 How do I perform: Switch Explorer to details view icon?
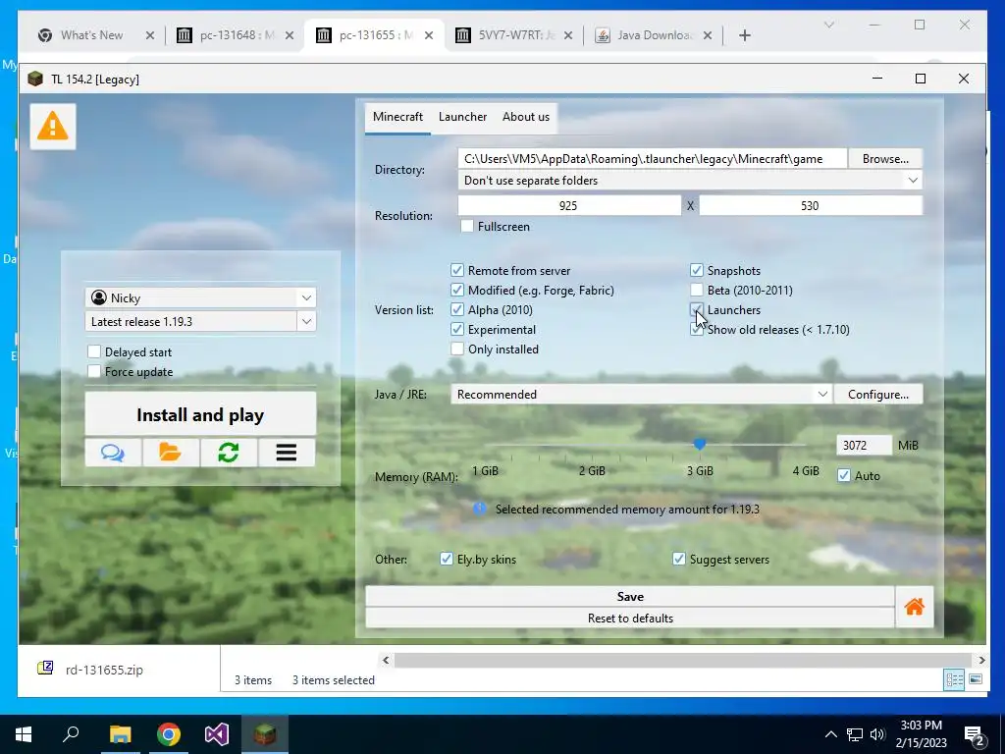tap(954, 679)
